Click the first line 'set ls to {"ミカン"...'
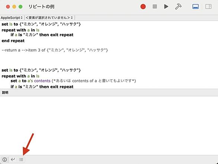Screen dimensions: 218x164 [x=41, y=24]
